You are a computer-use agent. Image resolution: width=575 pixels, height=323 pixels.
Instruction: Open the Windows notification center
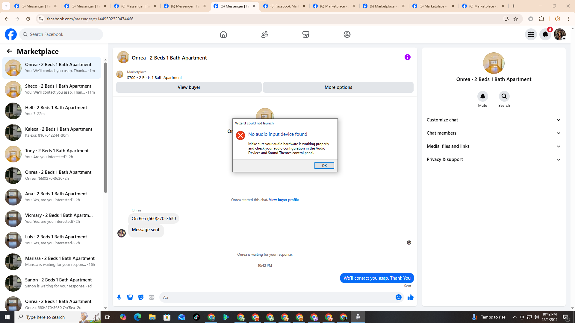(x=566, y=317)
